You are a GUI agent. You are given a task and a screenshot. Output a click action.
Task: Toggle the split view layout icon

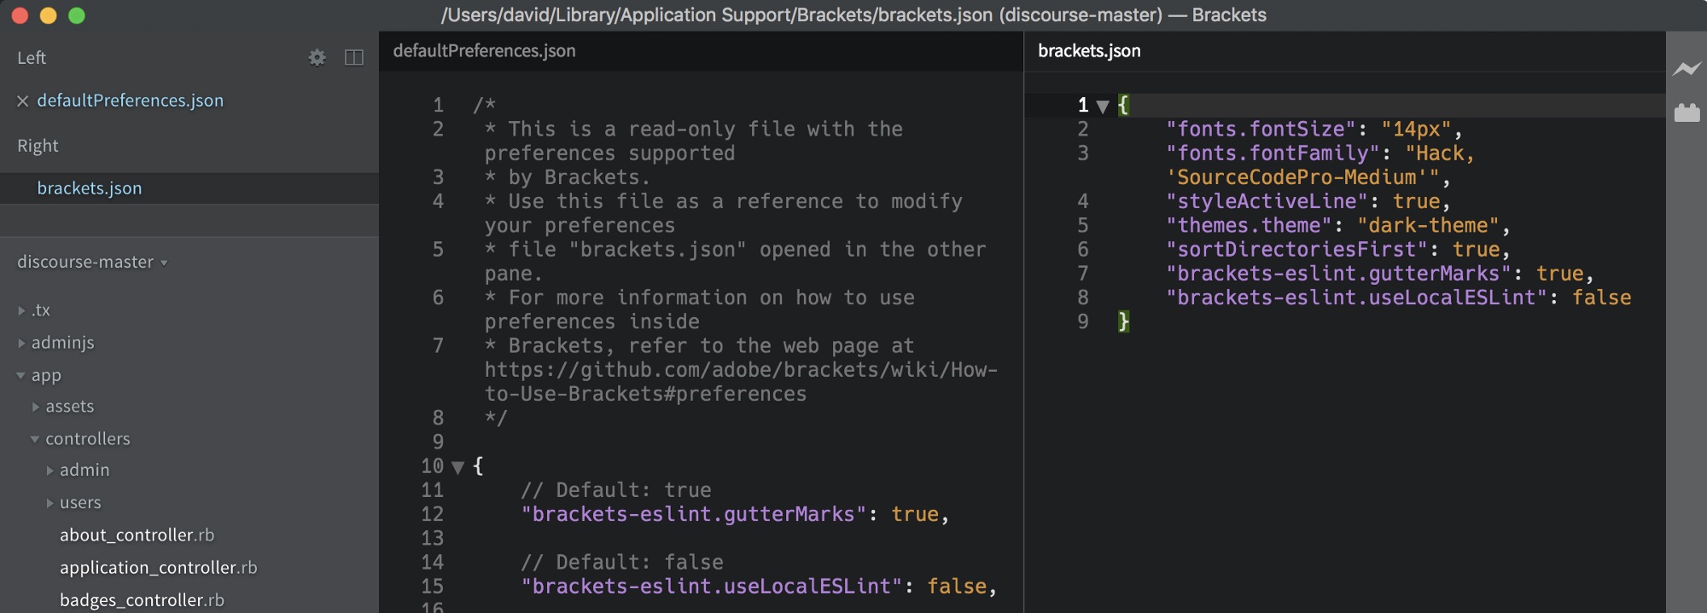[353, 57]
